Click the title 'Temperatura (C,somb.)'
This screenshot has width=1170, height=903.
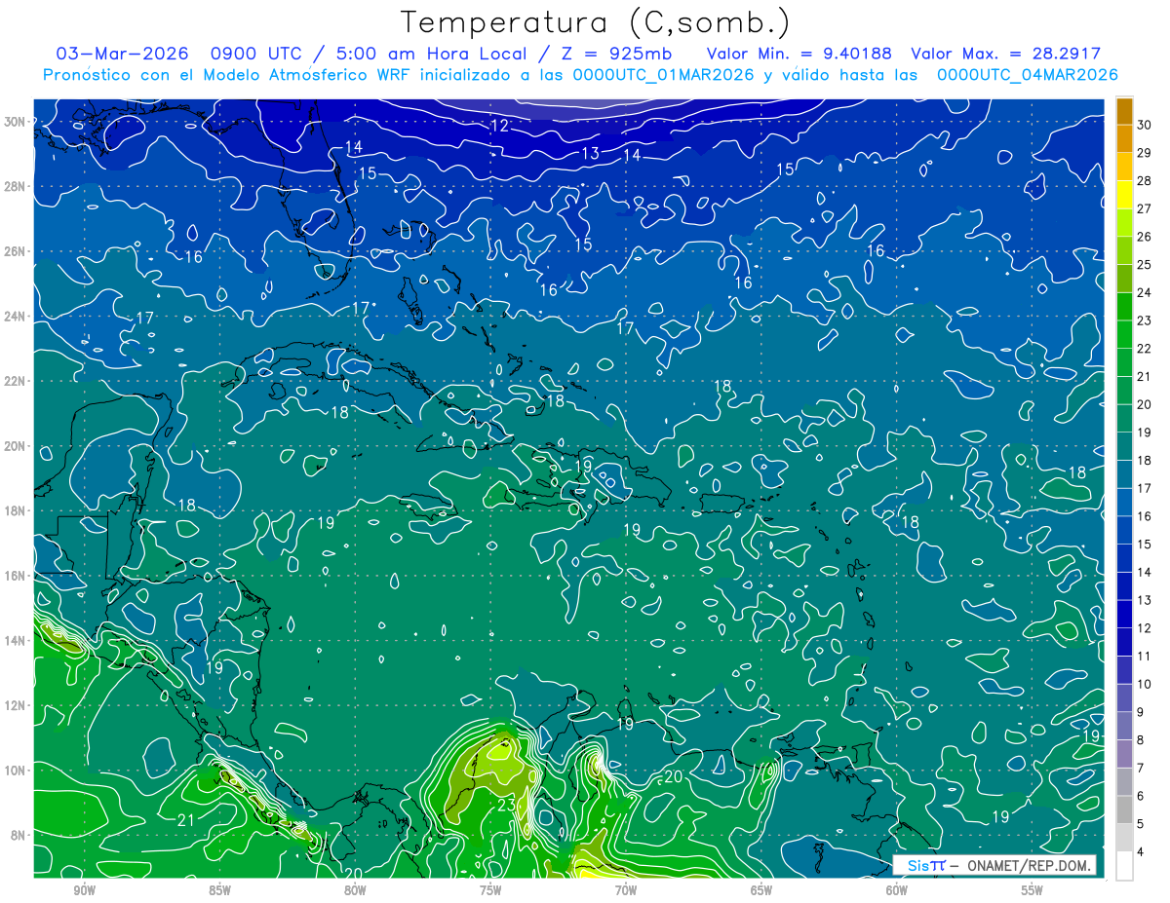click(x=595, y=23)
